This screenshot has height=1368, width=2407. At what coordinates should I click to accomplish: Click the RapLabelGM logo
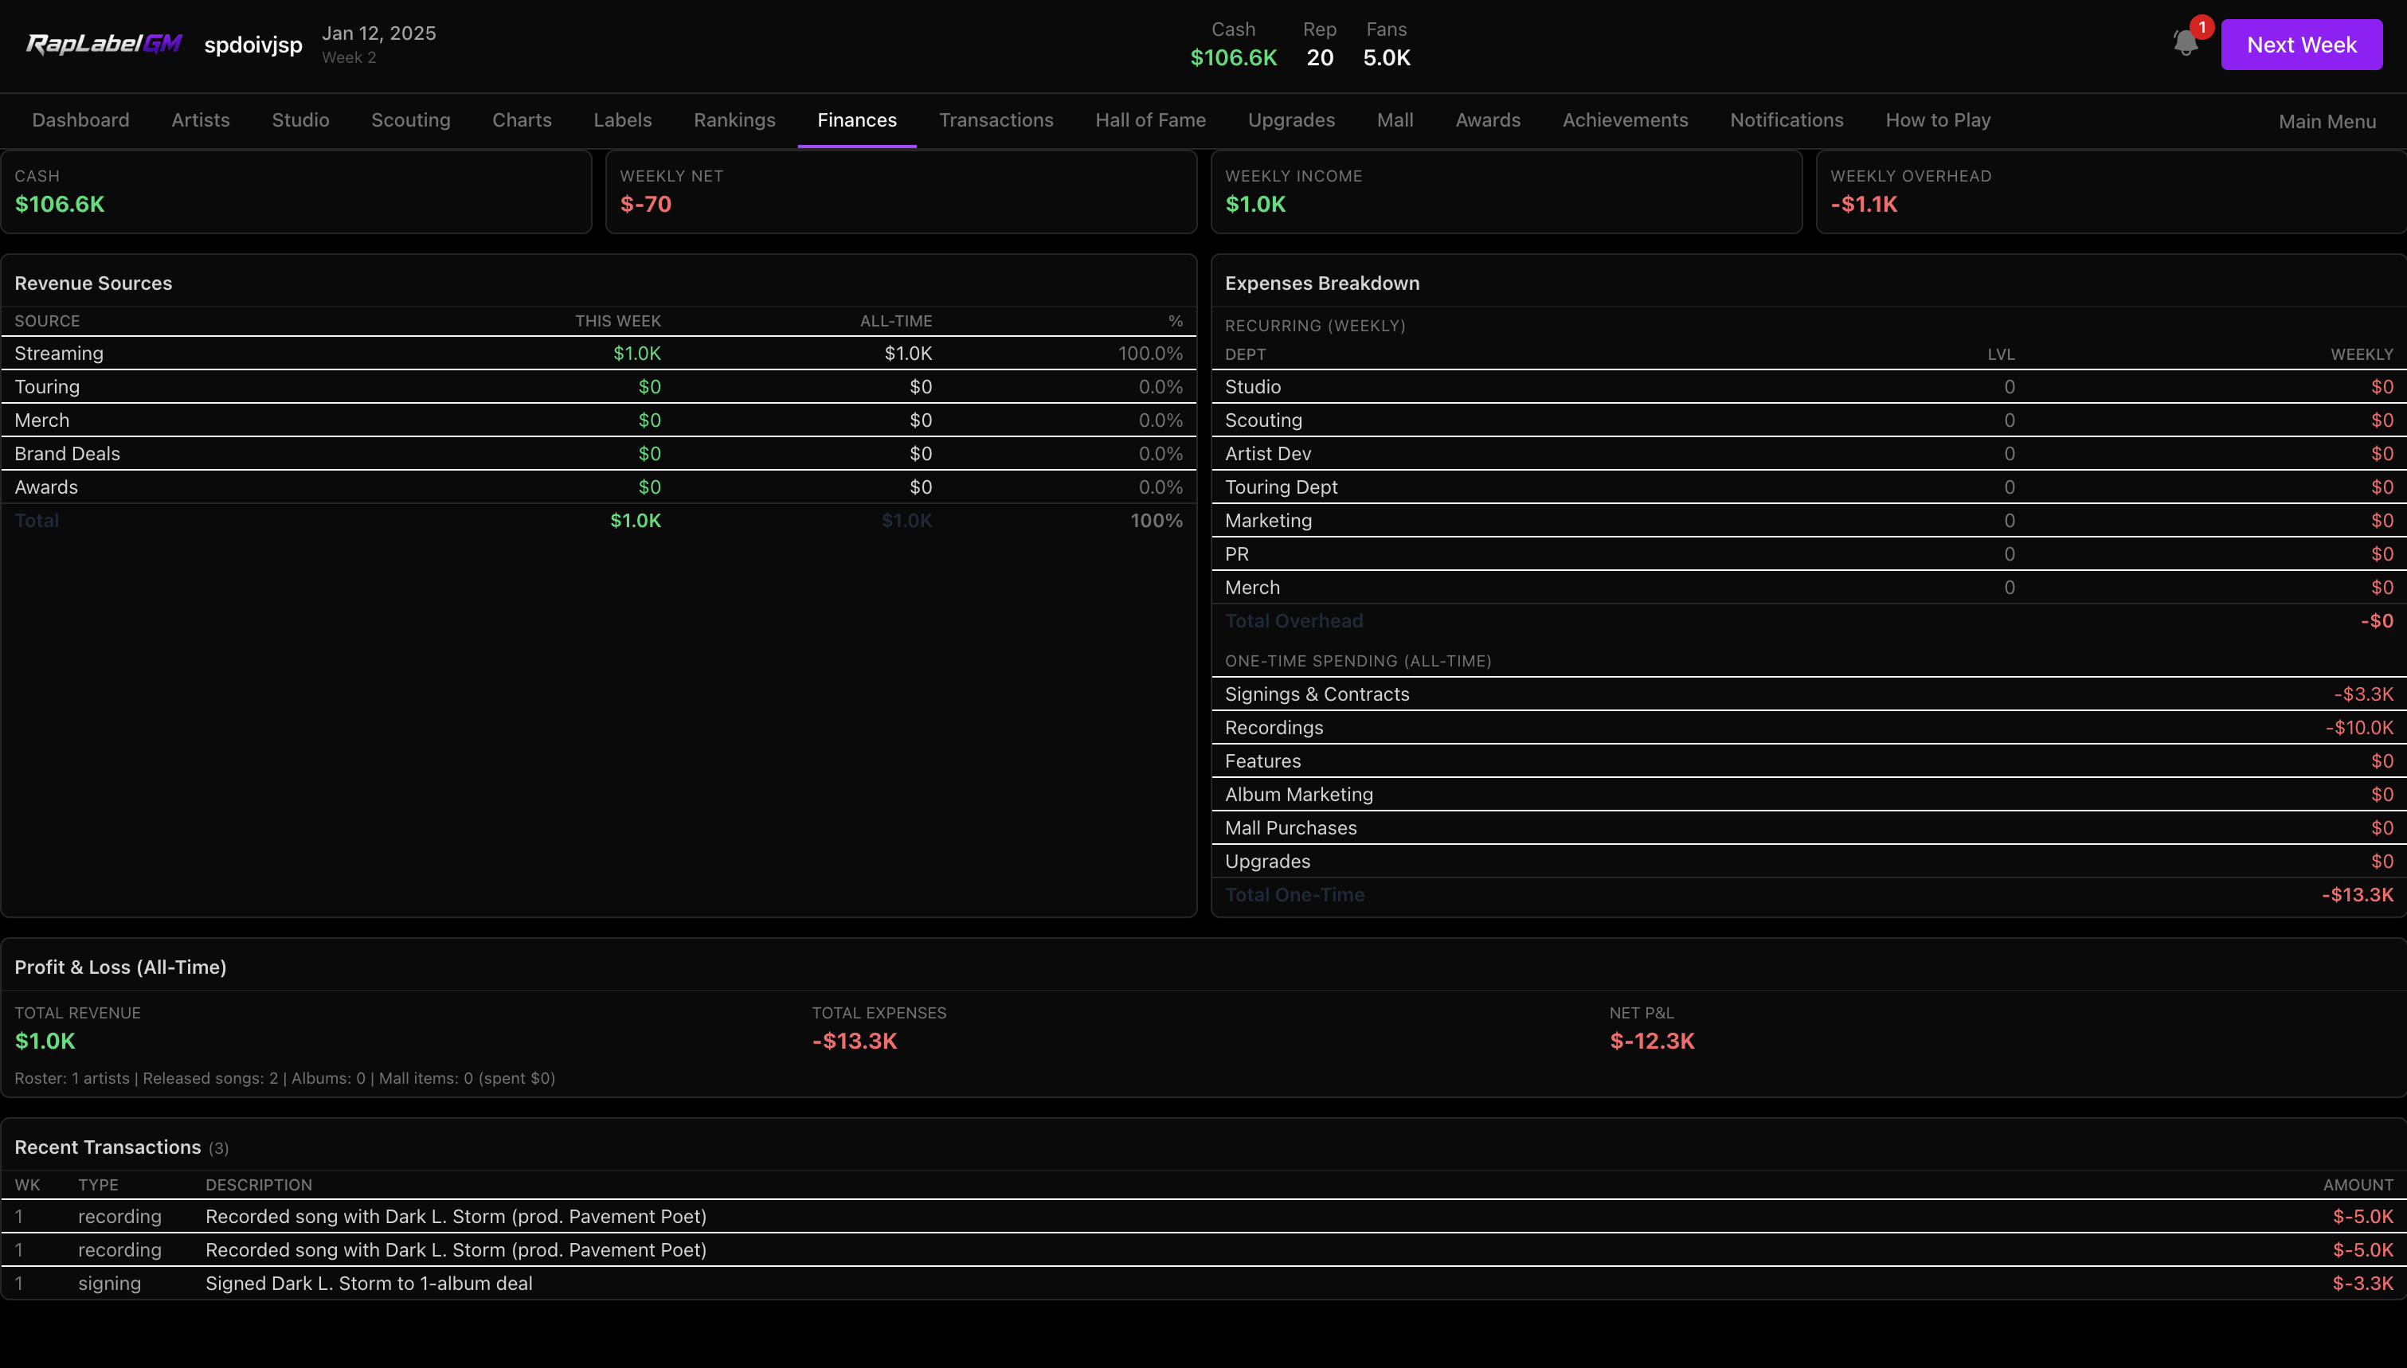coord(104,44)
